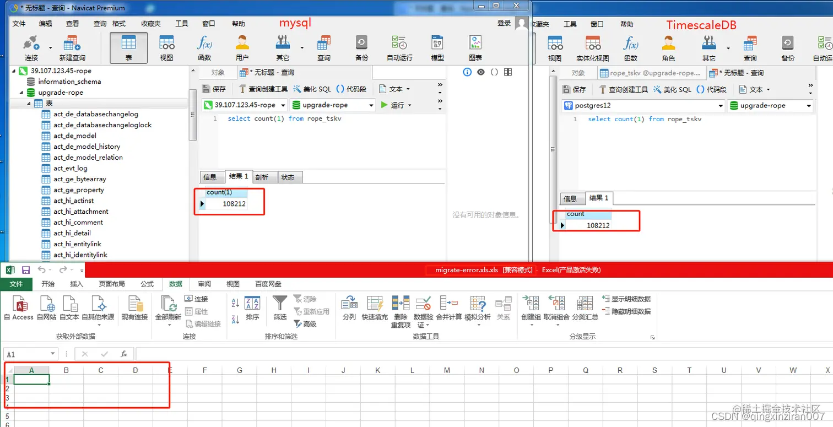Viewport: 833px width, 427px height.
Task: Click 代码段 in TimescaleDB query toolbar
Action: point(711,89)
